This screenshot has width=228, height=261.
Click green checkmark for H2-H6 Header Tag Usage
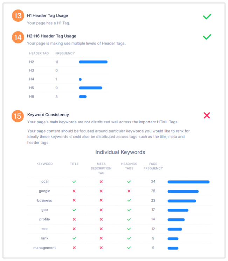tap(207, 37)
